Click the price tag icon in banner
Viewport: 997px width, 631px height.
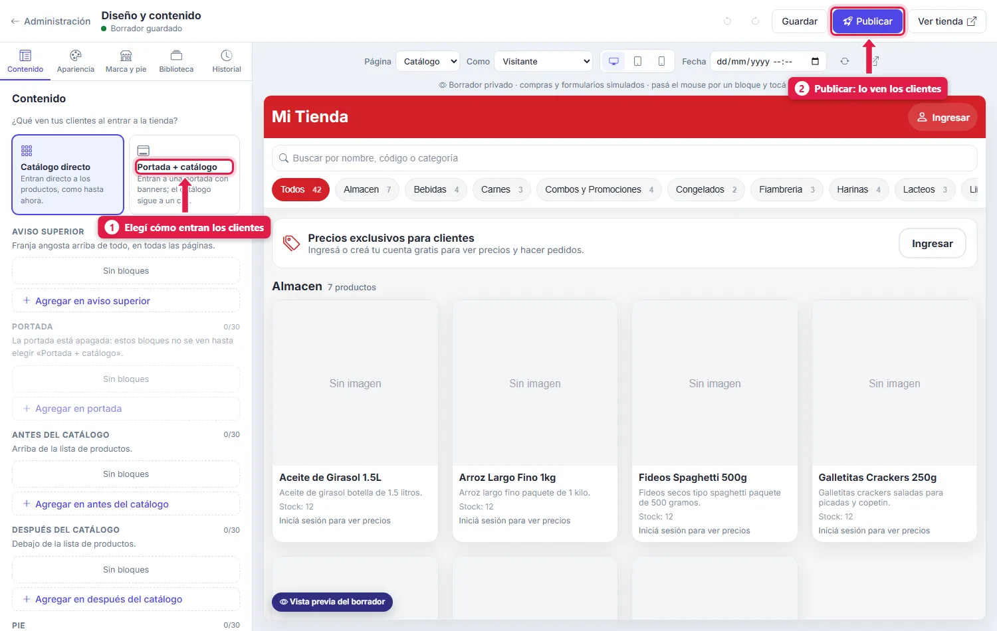pyautogui.click(x=291, y=243)
